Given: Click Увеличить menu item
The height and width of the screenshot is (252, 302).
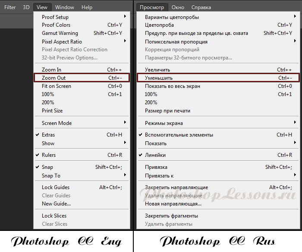Looking at the screenshot, I should click(x=218, y=69).
